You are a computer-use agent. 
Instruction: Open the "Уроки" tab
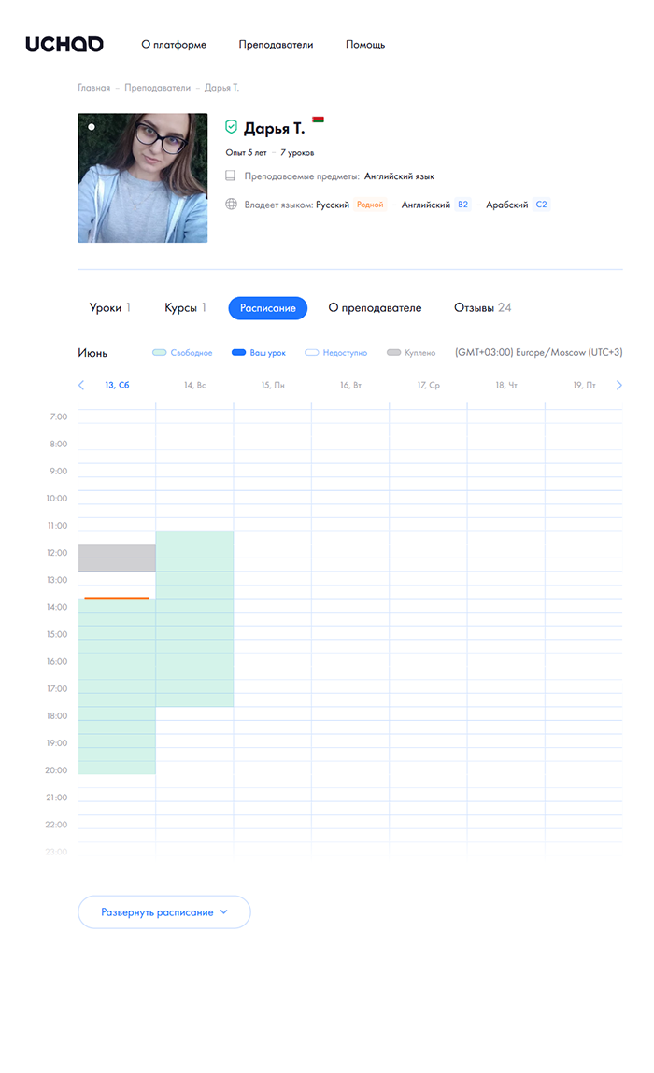[109, 308]
